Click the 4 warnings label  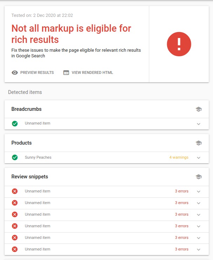click(179, 157)
